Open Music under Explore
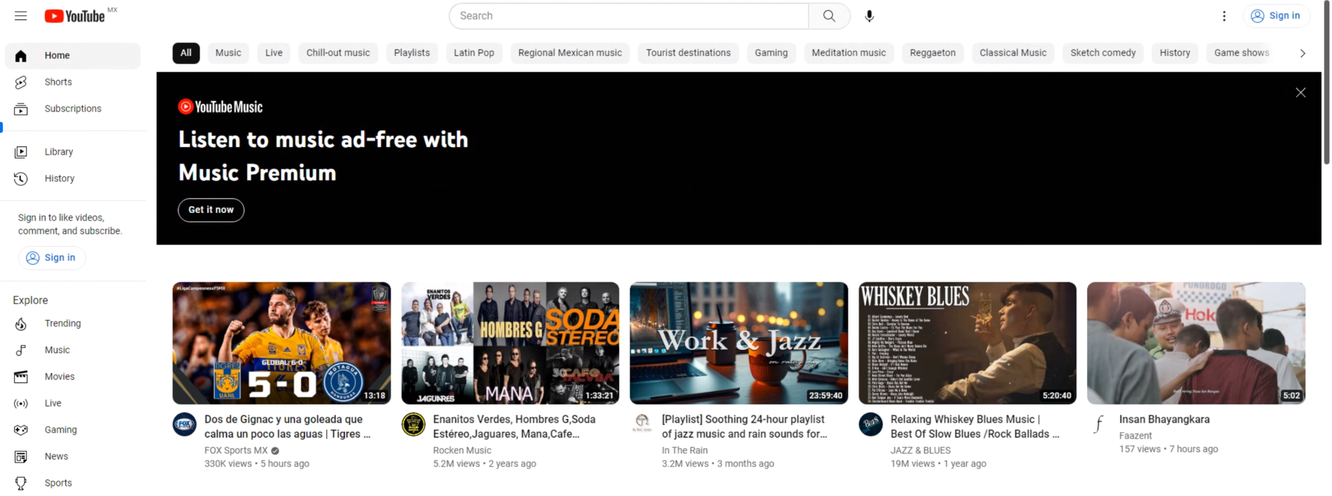 click(73, 350)
